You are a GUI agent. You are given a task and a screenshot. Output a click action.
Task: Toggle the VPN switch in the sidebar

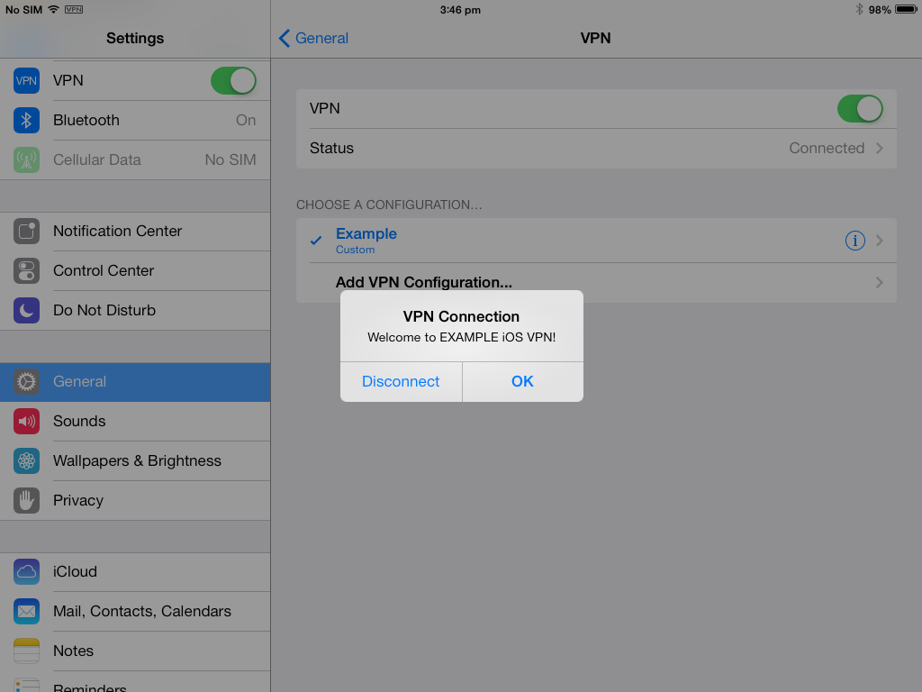pos(233,80)
